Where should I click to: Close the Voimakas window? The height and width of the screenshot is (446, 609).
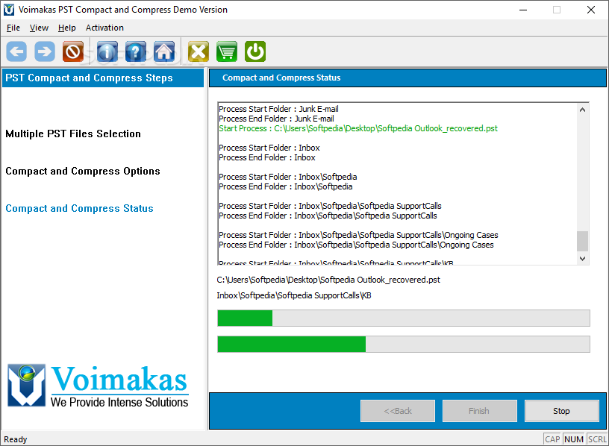[591, 10]
